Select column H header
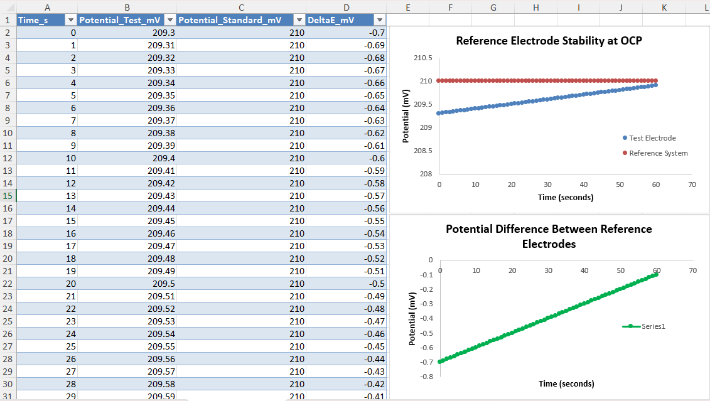This screenshot has height=401, width=710. (535, 8)
